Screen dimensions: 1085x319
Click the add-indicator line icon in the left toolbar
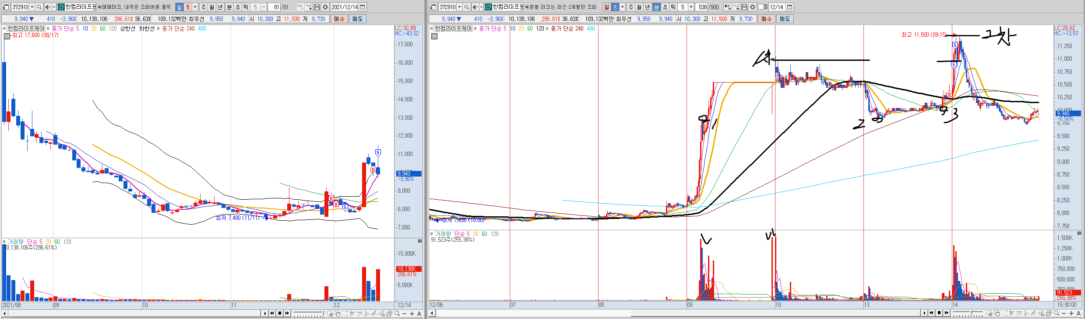coord(309,7)
